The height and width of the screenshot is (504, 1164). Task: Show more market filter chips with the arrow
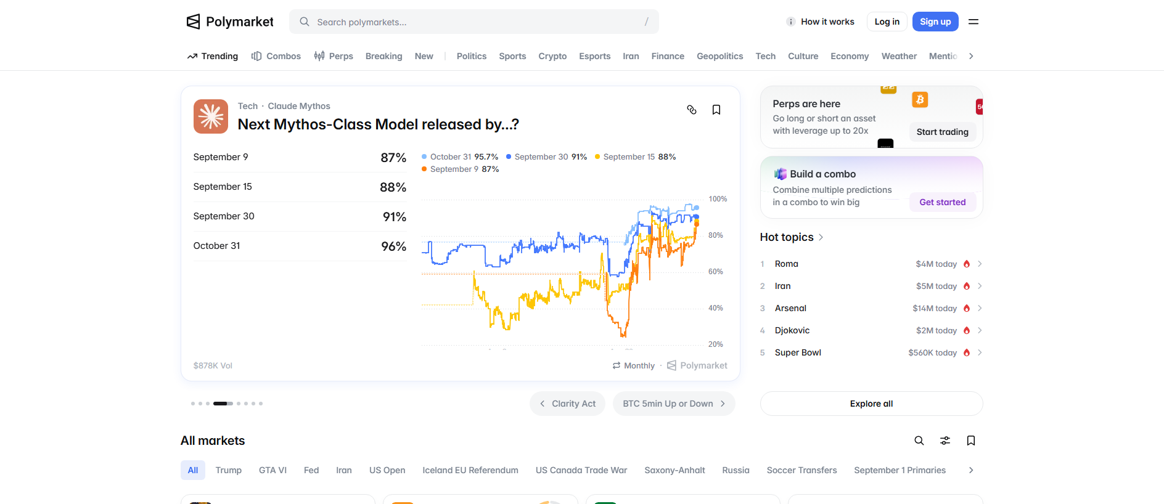click(x=971, y=470)
